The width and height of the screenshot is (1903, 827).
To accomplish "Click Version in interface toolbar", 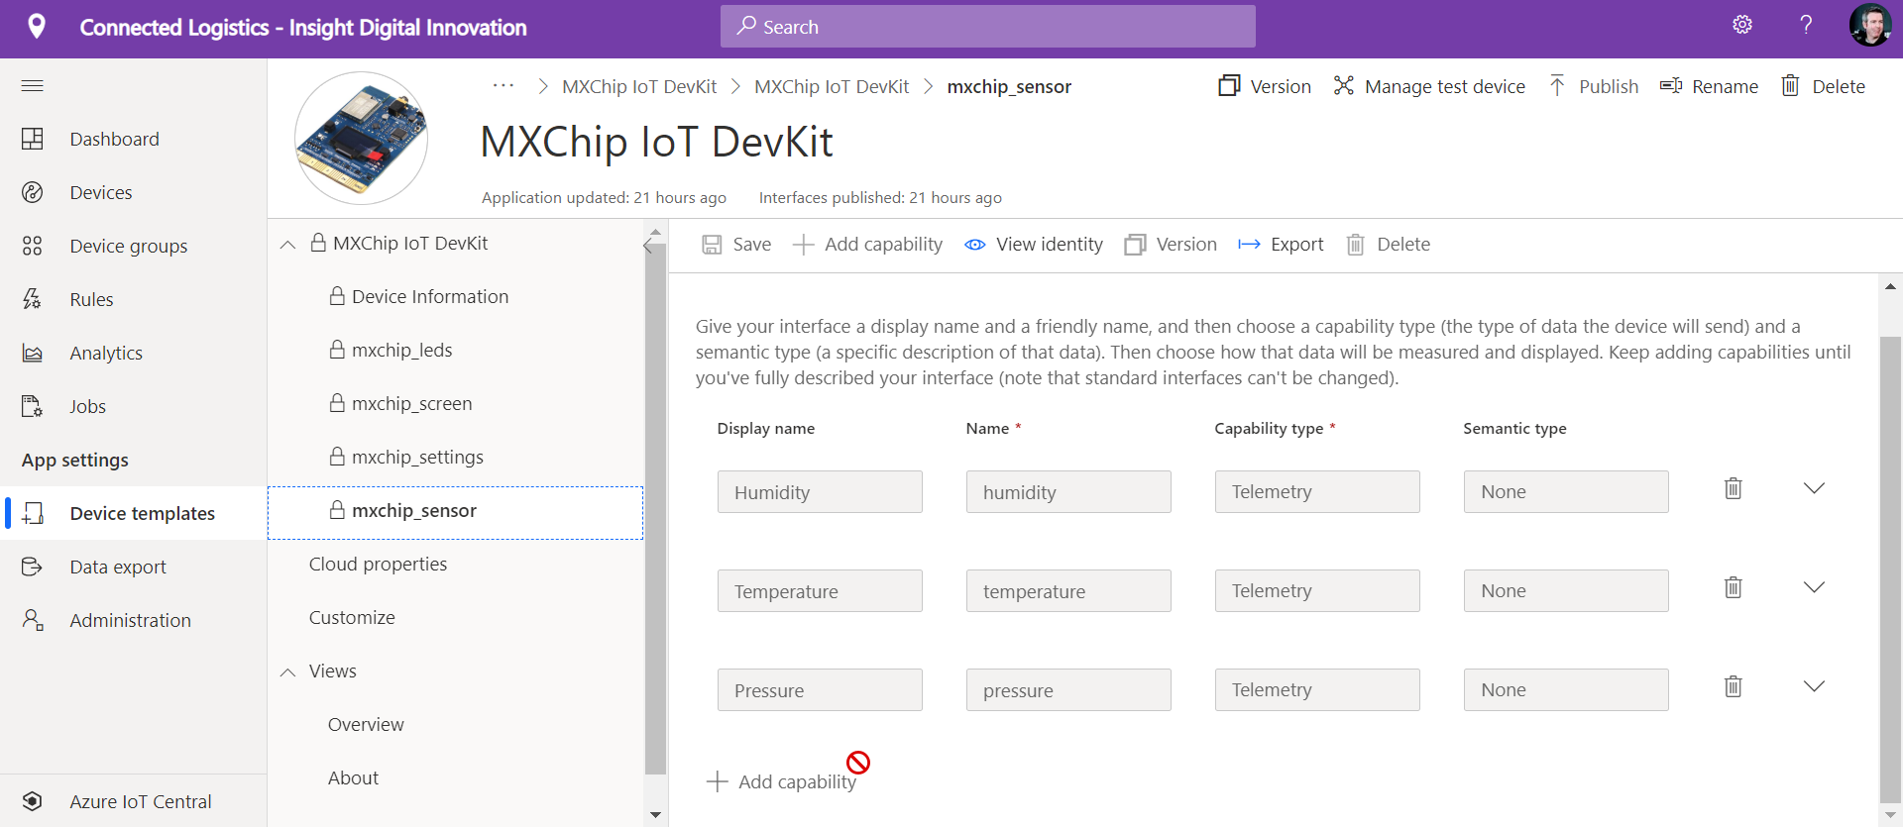I will [1171, 245].
